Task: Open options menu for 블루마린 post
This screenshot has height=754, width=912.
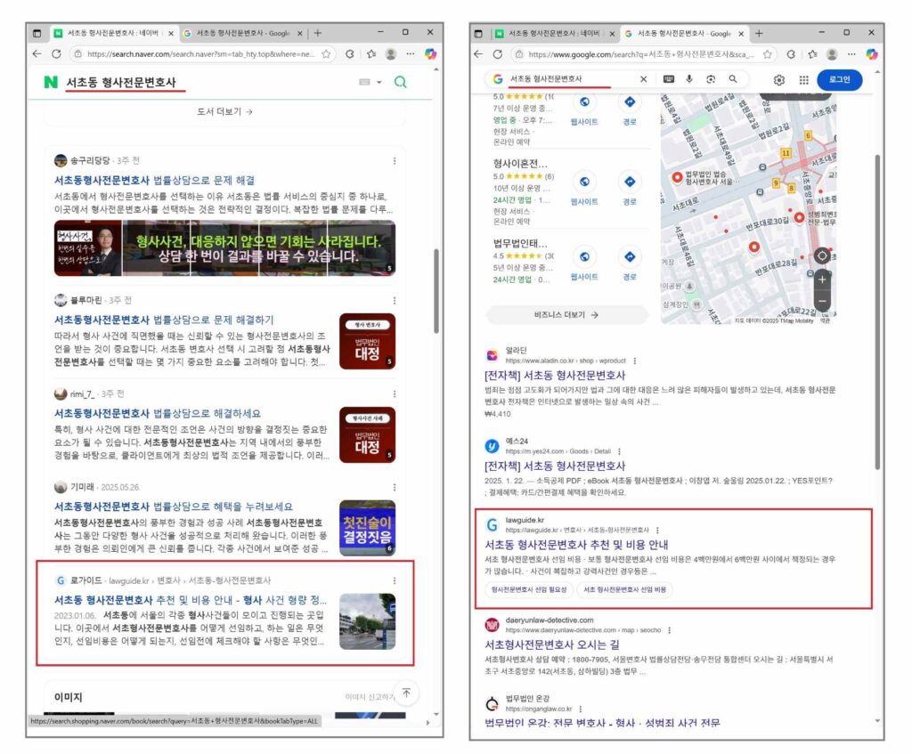Action: coord(395,301)
